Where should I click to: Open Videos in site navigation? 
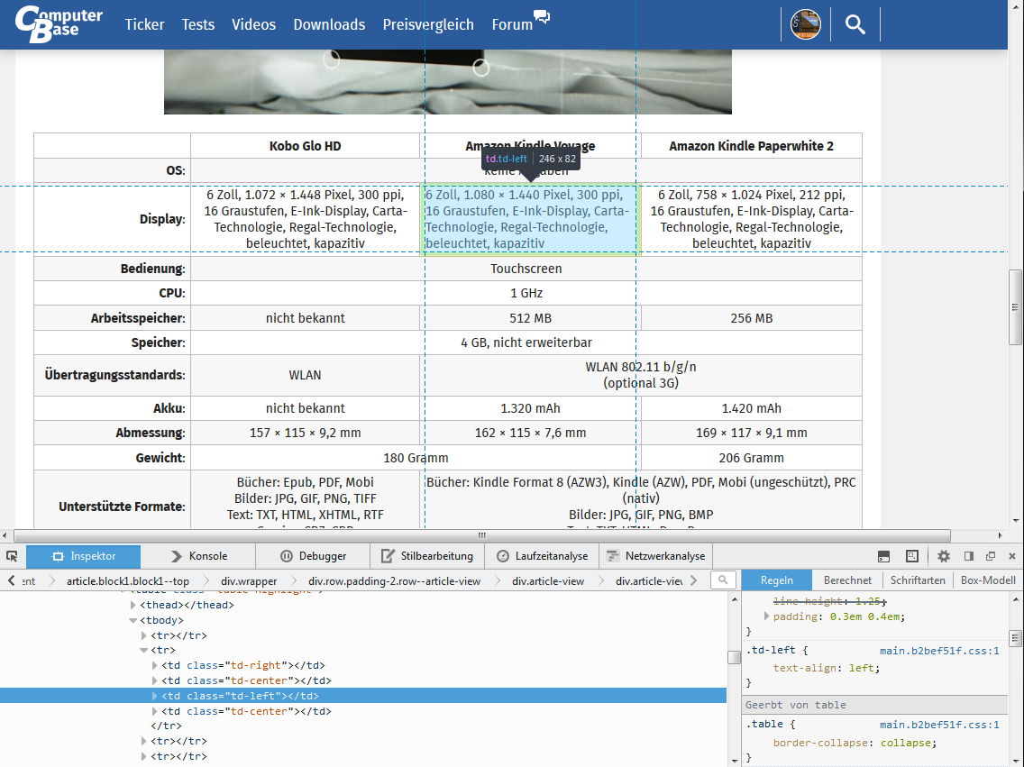click(x=253, y=25)
